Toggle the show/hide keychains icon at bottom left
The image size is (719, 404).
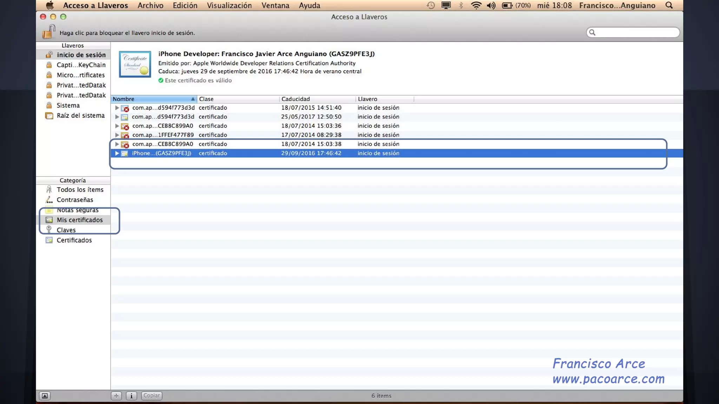(x=45, y=396)
